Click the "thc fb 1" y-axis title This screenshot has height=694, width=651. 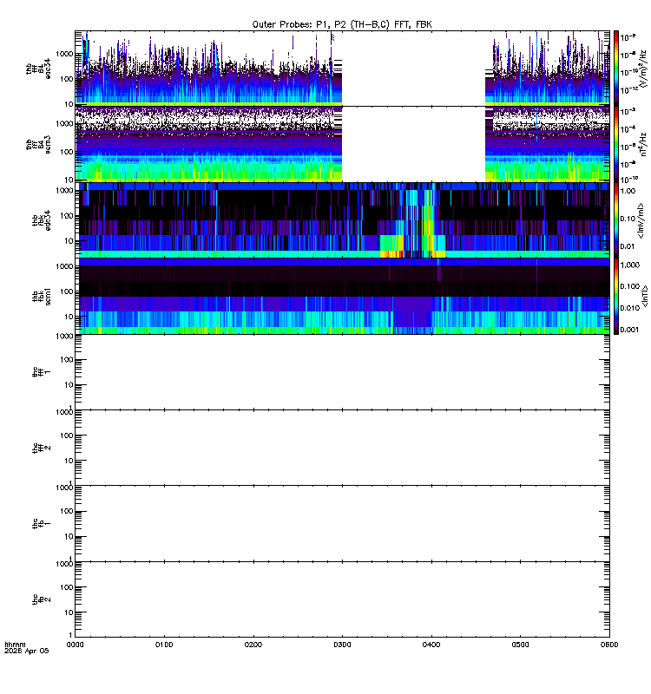42,524
